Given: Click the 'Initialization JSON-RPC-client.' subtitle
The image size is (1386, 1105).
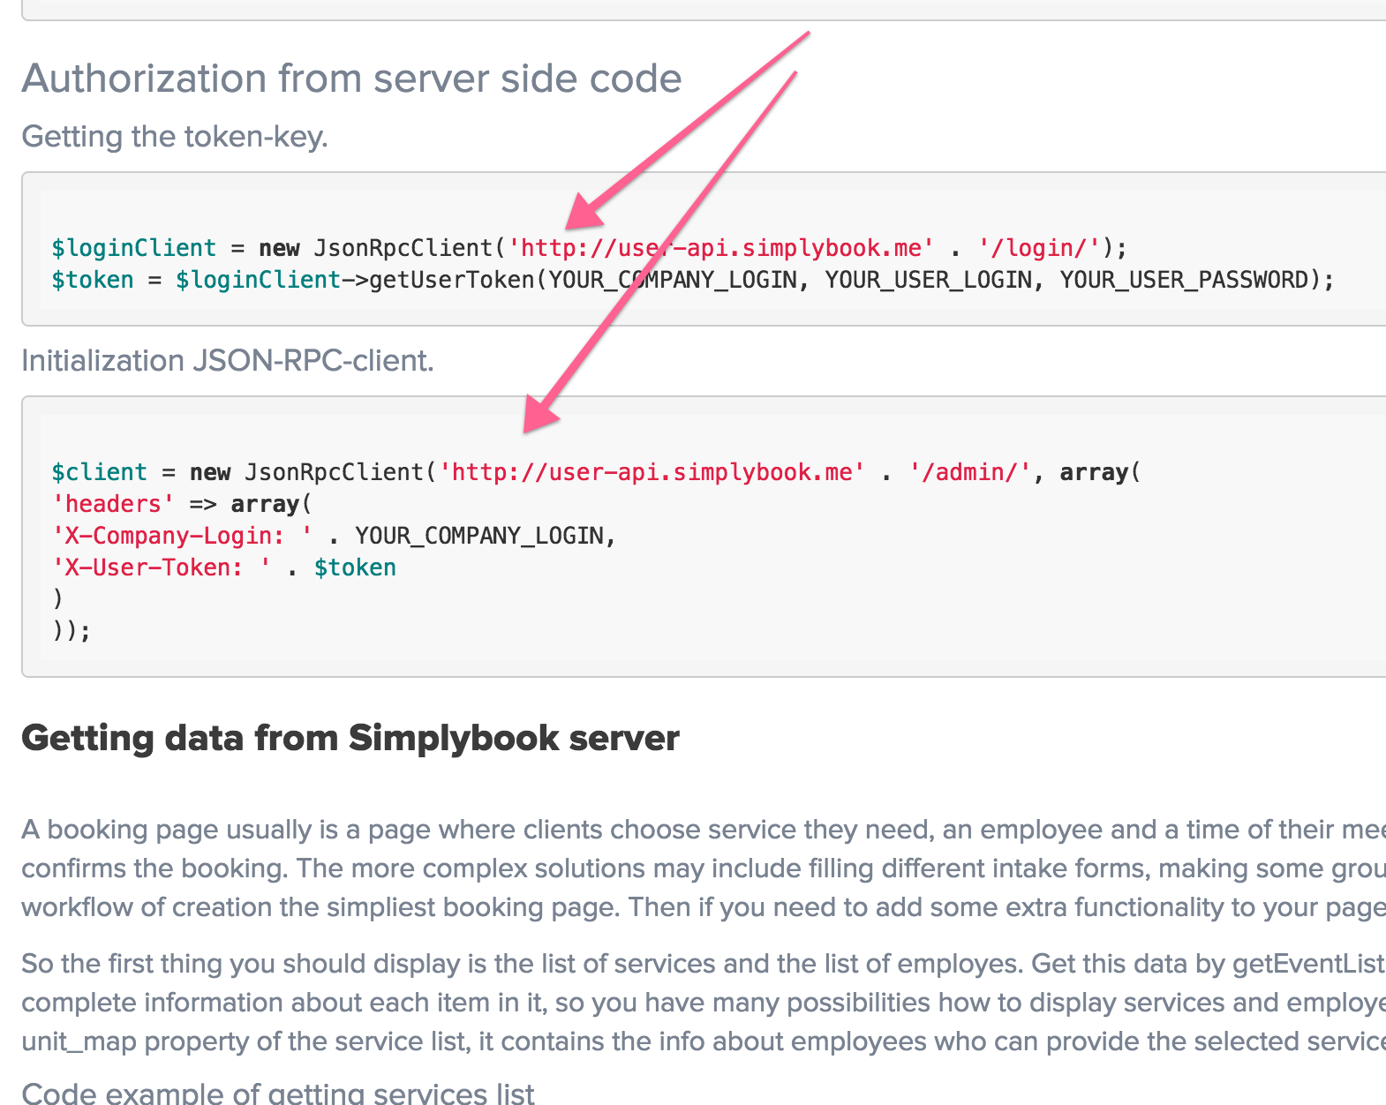Looking at the screenshot, I should (228, 361).
